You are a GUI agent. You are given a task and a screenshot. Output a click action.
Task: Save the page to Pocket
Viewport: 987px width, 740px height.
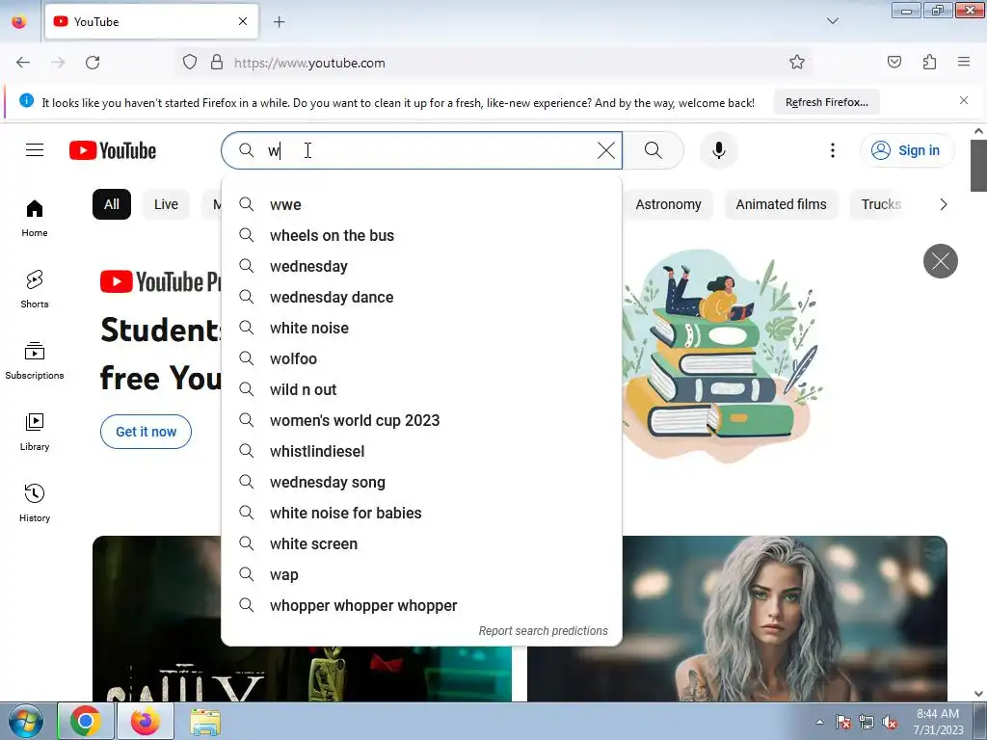tap(894, 62)
